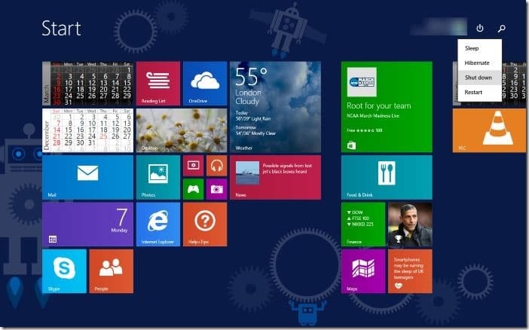
Task: Open the Calendar tile showing 7 Monday
Action: 87,224
